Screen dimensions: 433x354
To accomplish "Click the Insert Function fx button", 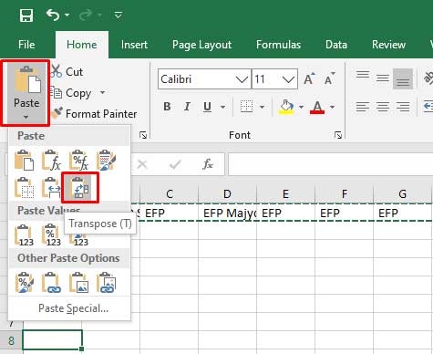I will [208, 164].
